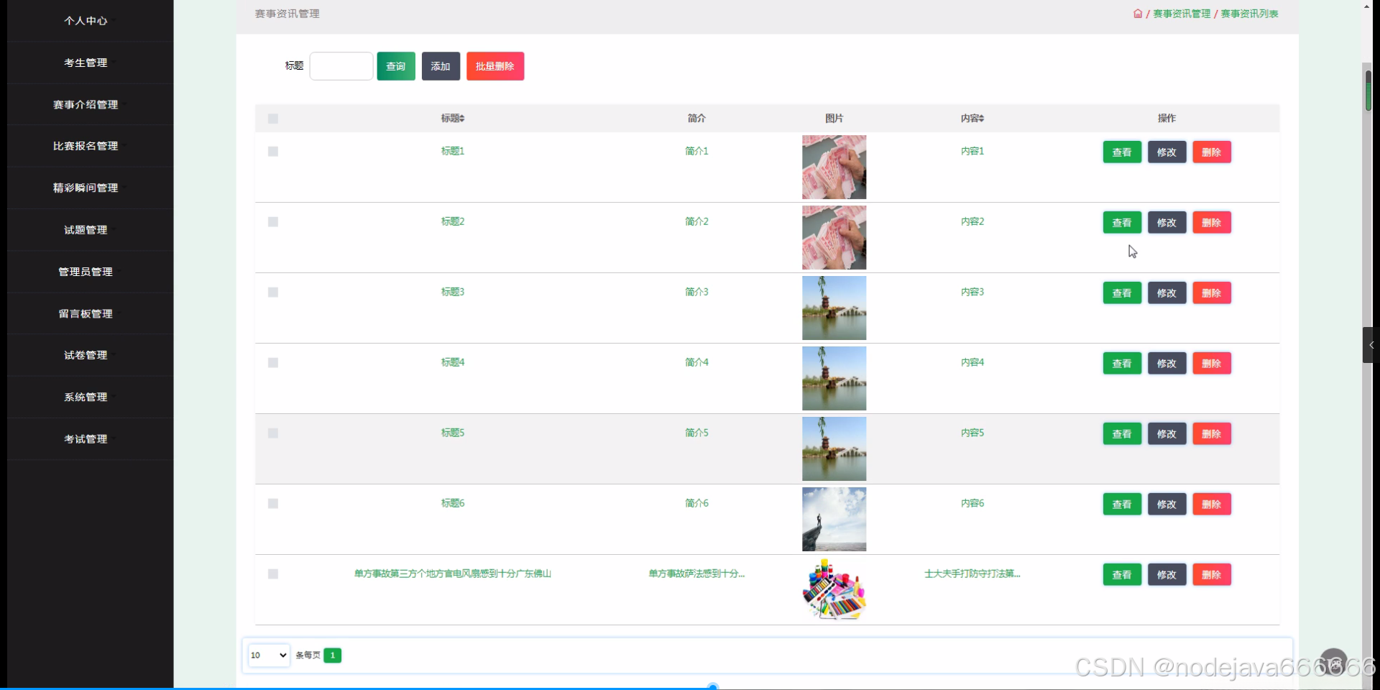Click the red 批量删除 batch delete button

coord(494,65)
